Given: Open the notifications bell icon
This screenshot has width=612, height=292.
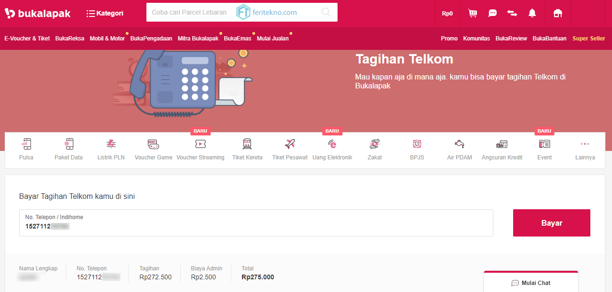Looking at the screenshot, I should tap(532, 13).
